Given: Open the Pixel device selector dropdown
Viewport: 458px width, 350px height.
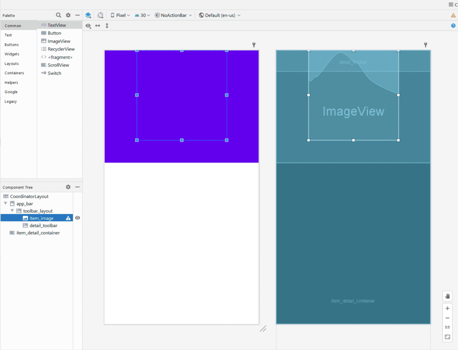Looking at the screenshot, I should point(120,15).
